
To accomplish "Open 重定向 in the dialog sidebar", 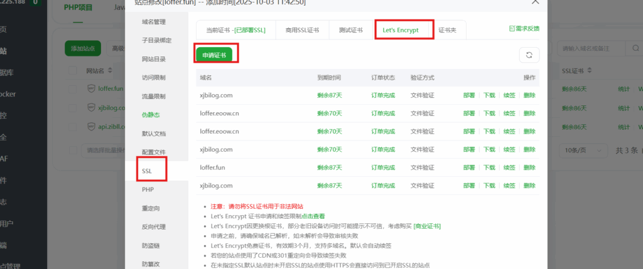I will pyautogui.click(x=151, y=208).
